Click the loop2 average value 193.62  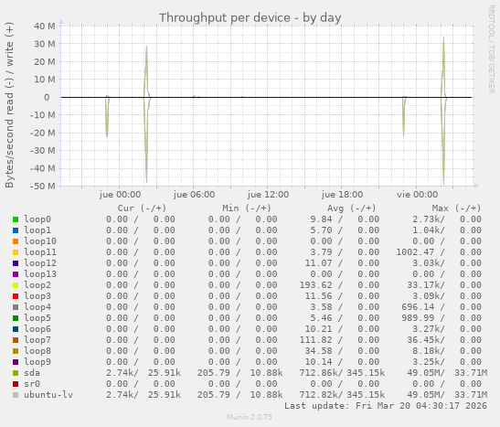(x=315, y=285)
